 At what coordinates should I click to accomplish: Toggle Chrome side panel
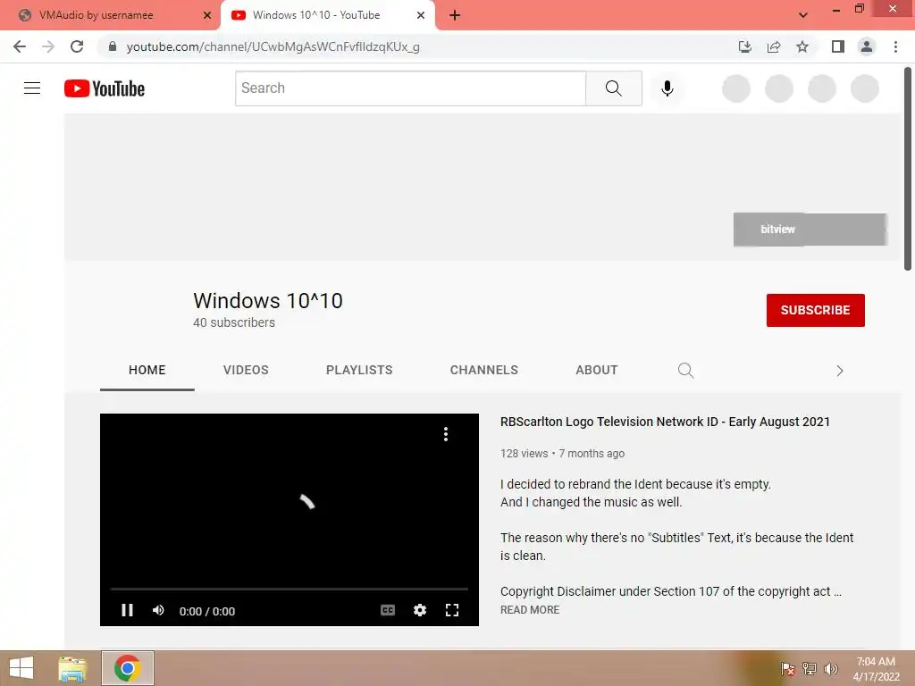pyautogui.click(x=838, y=46)
